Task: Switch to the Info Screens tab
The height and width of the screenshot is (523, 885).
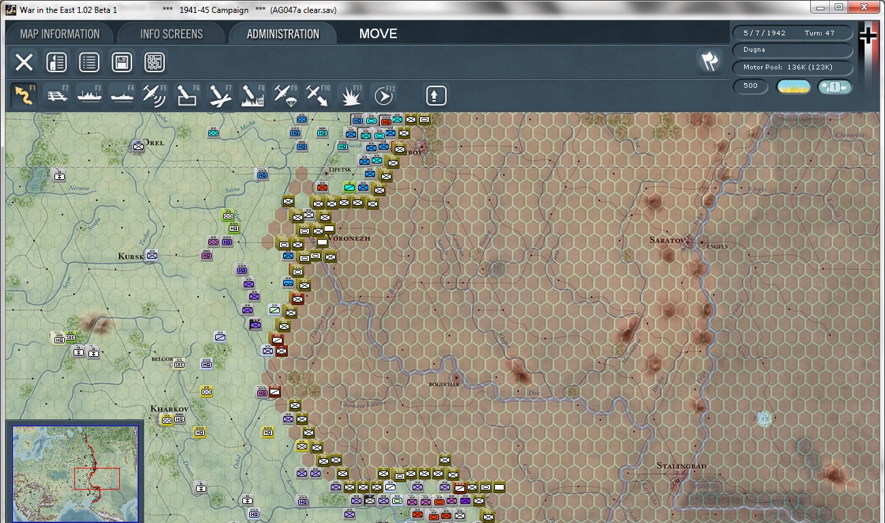Action: click(172, 34)
